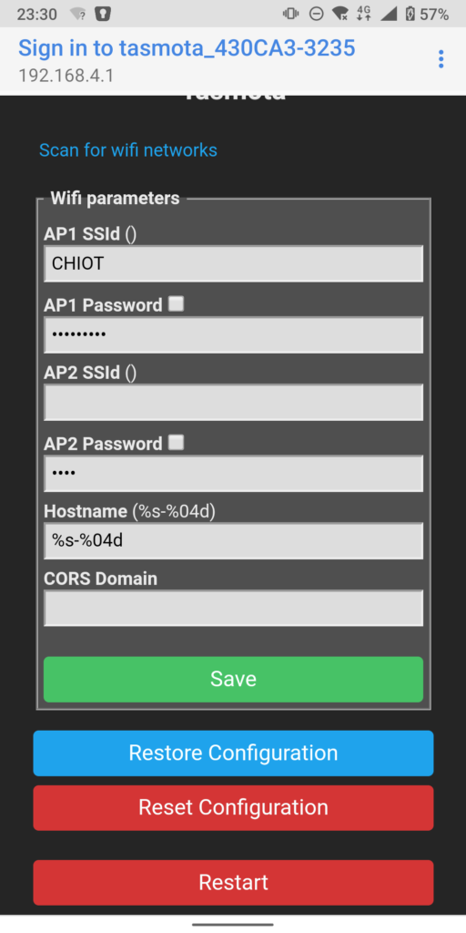Focus the AP1 SSId field containing CHIOT

click(x=233, y=263)
